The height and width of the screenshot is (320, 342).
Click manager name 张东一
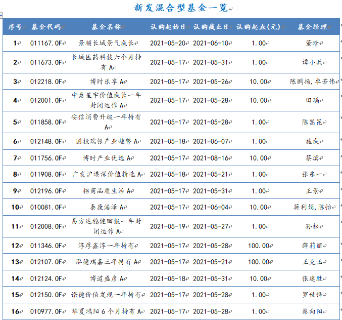click(x=312, y=174)
